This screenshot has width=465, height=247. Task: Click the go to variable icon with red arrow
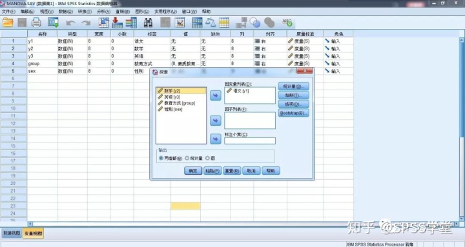(118, 23)
